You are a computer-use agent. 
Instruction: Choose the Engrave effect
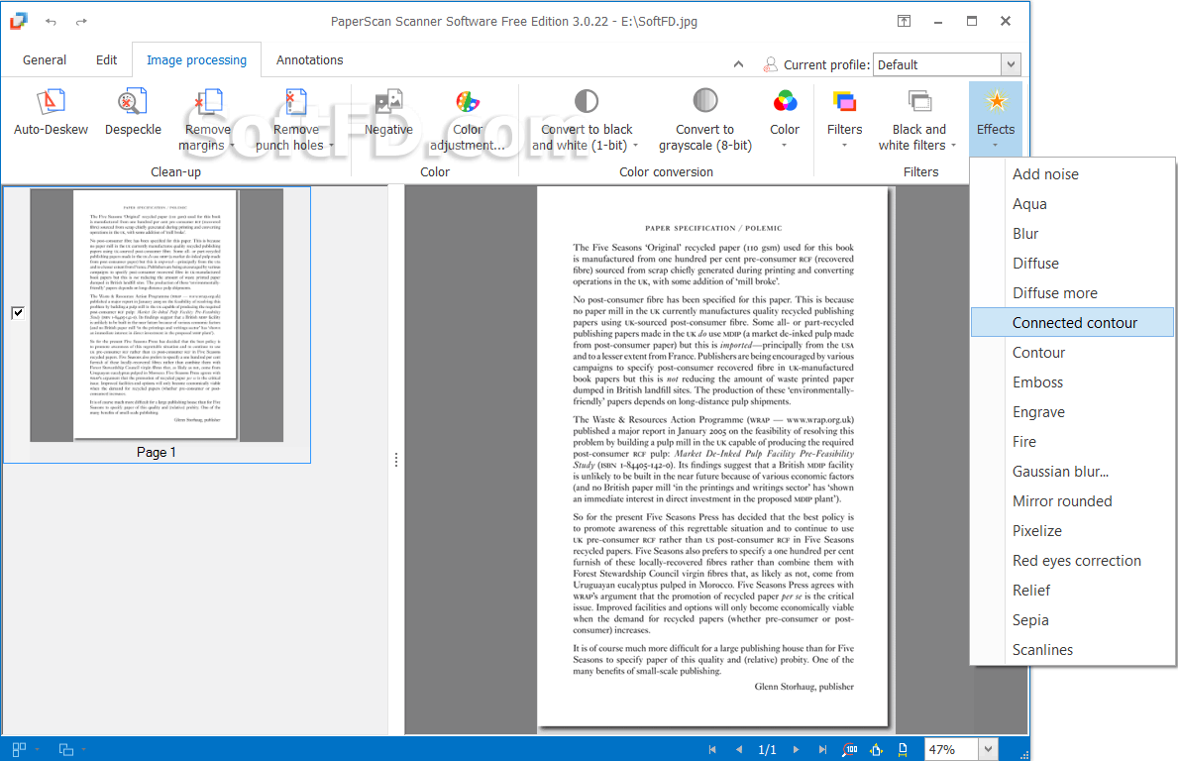point(1073,411)
